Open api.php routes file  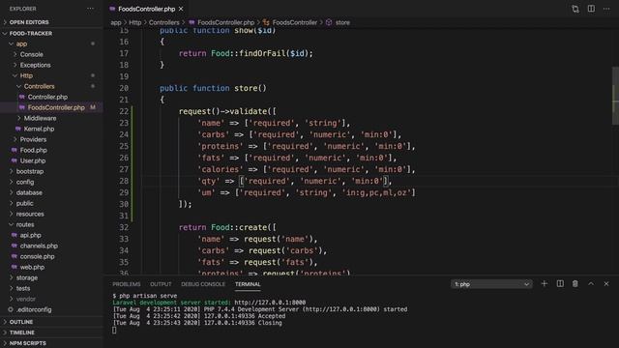[30, 236]
